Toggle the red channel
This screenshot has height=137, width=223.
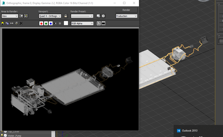pos(41,24)
